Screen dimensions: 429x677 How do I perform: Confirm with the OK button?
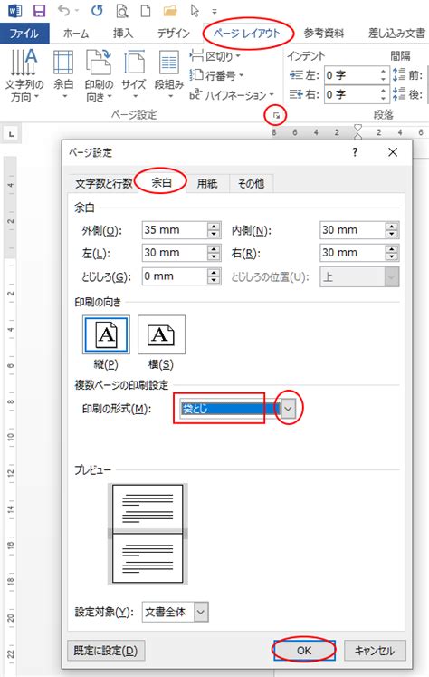point(304,650)
